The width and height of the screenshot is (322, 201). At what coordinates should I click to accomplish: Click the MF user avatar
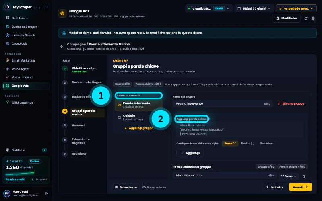click(7, 193)
